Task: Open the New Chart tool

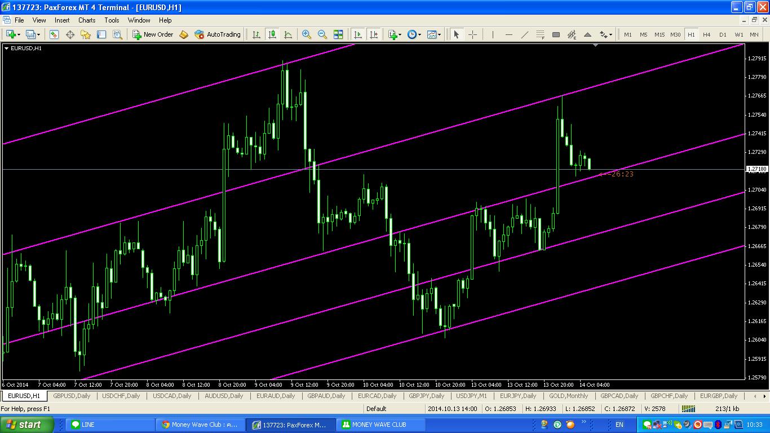Action: 10,34
